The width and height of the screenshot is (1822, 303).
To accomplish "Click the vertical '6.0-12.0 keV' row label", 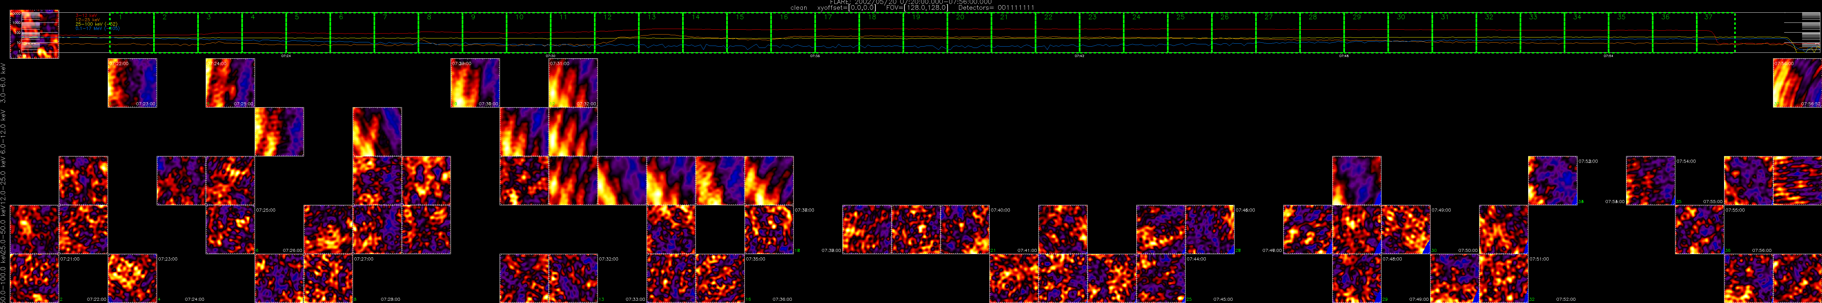I will pyautogui.click(x=4, y=132).
